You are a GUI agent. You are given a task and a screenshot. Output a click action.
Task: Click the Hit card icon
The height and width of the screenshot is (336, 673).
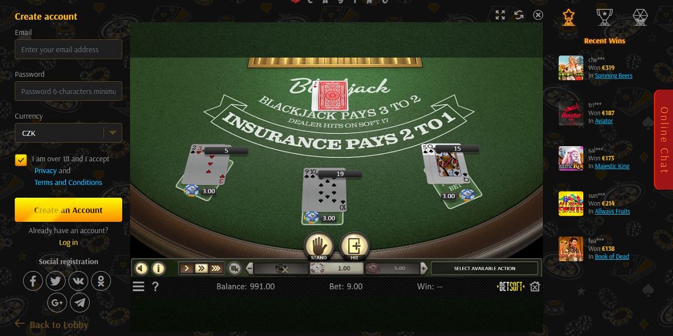(x=354, y=246)
